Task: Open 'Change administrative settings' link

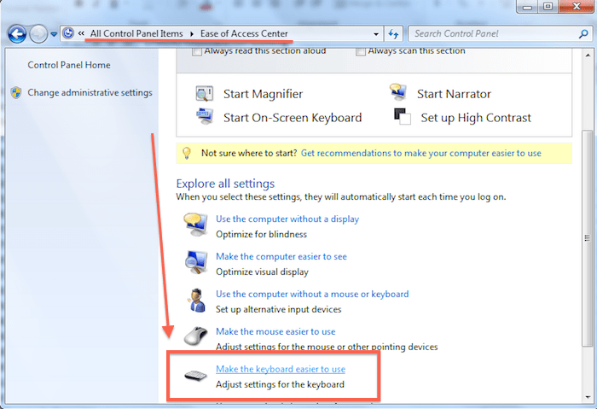Action: (x=90, y=92)
